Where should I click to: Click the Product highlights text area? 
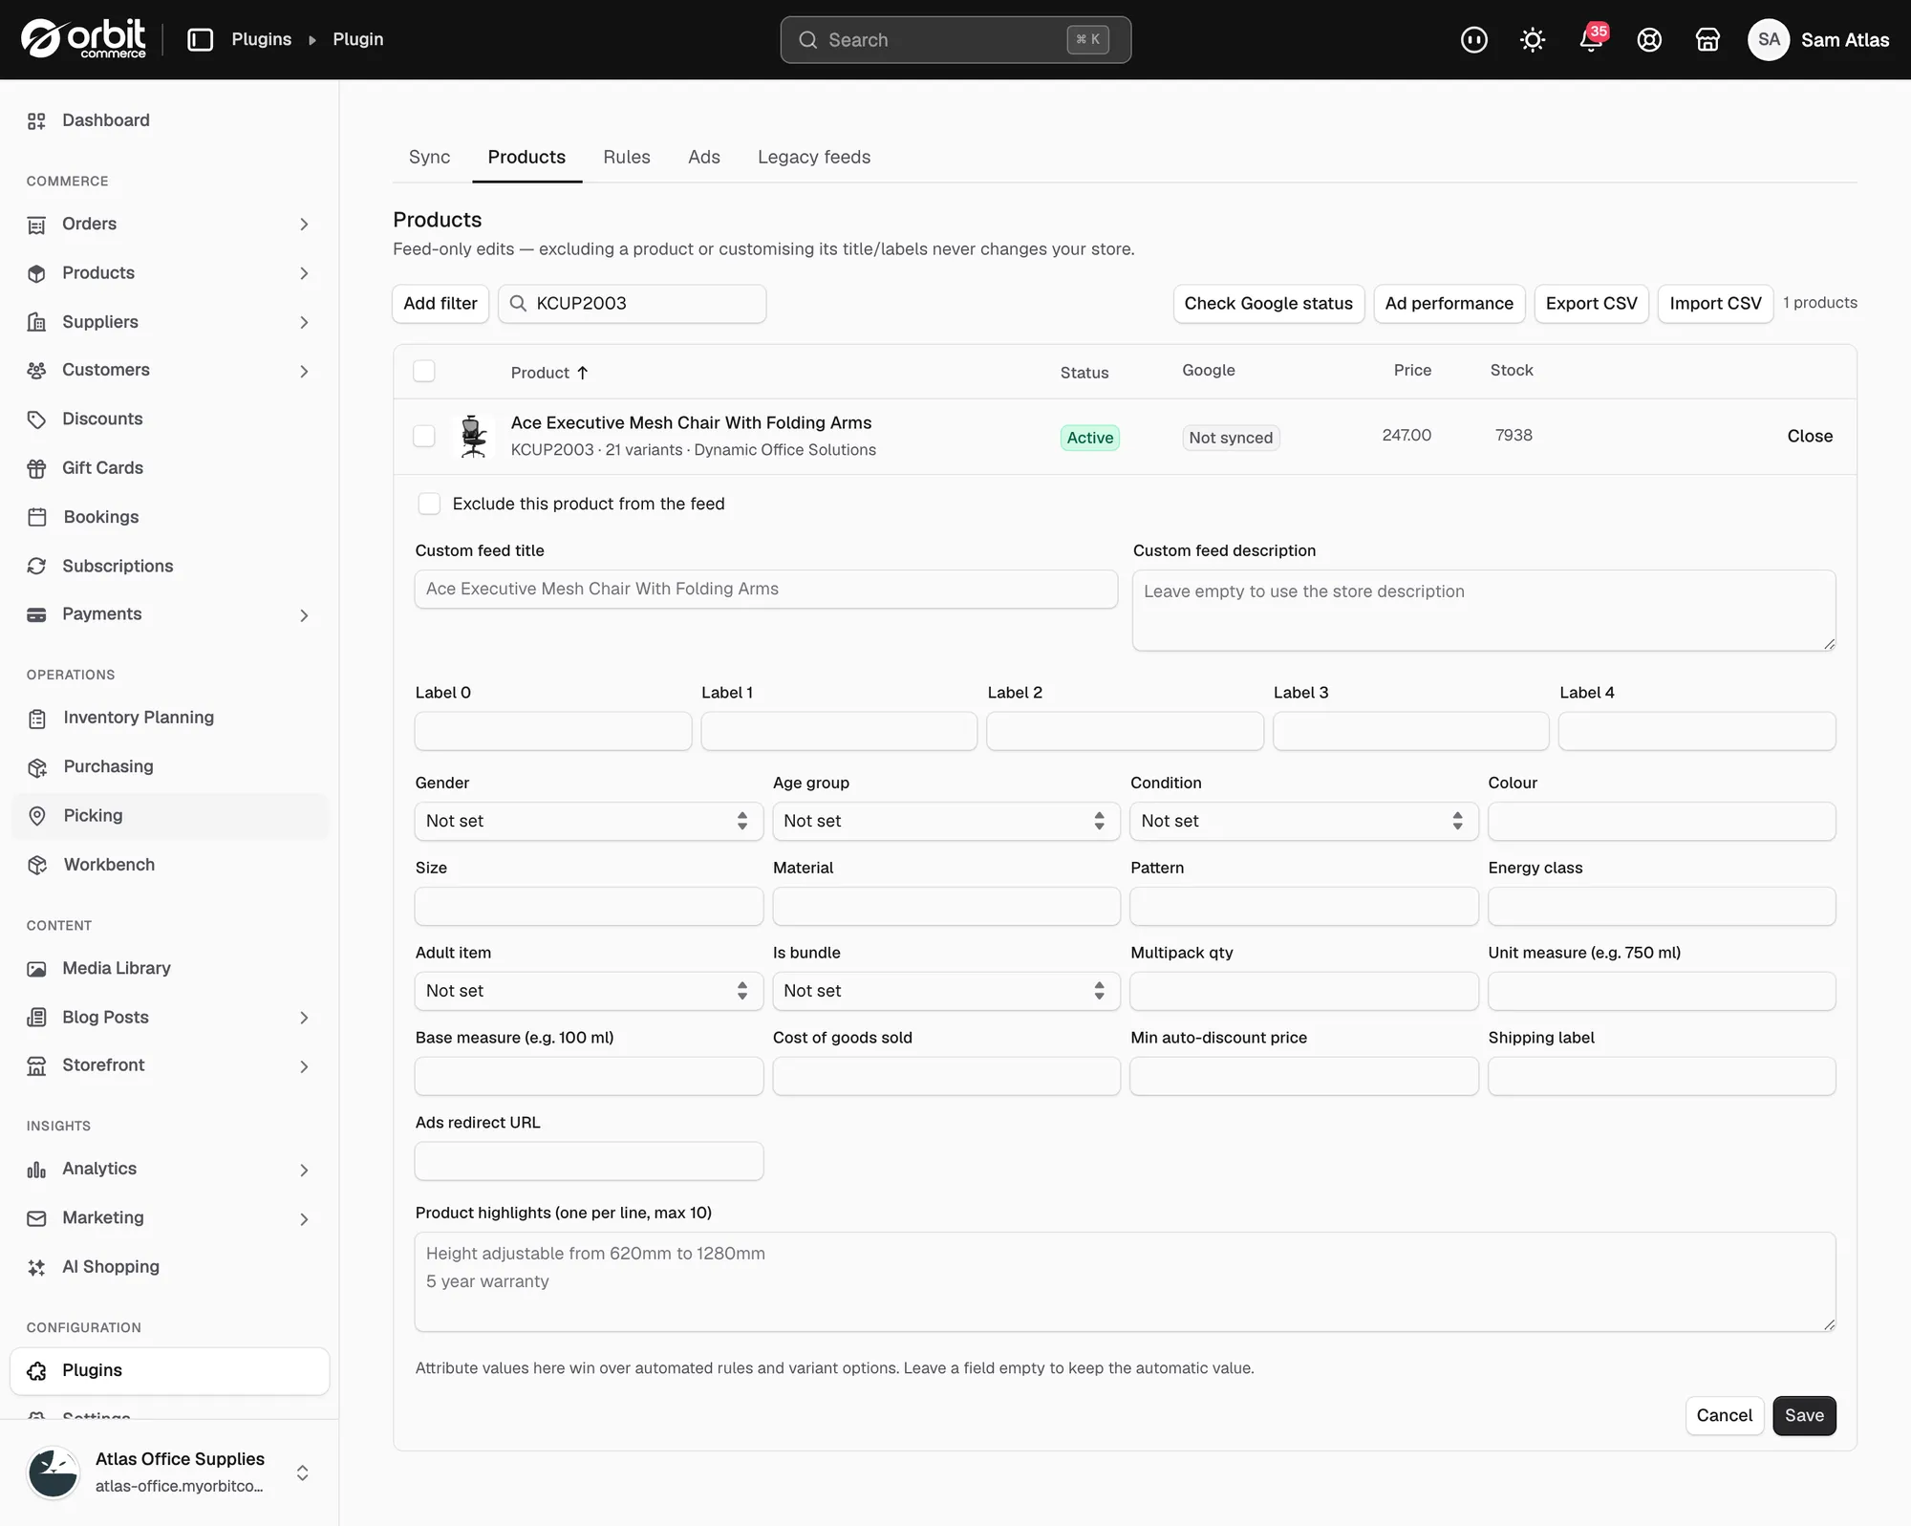click(1125, 1281)
